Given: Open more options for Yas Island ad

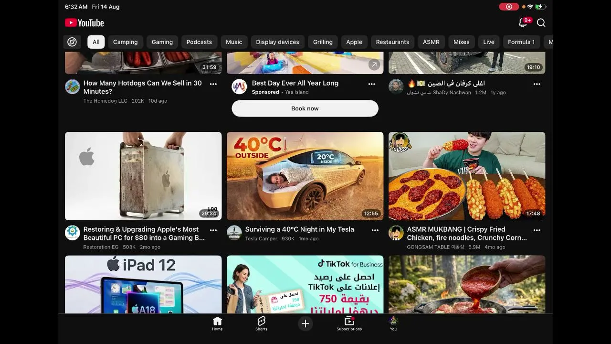Looking at the screenshot, I should [372, 84].
